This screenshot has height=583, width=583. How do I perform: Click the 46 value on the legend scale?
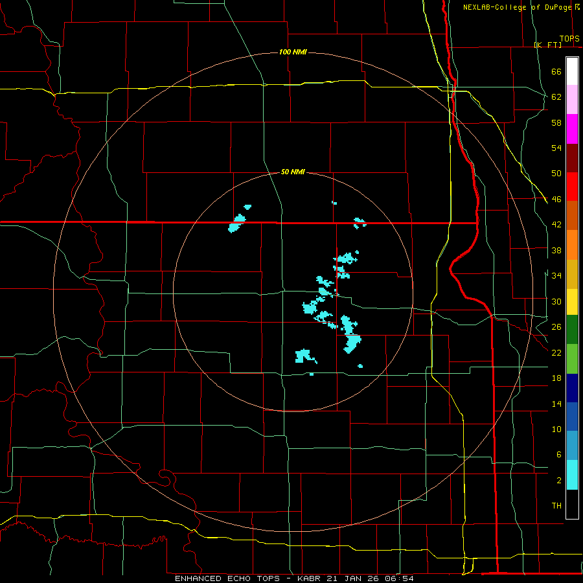(556, 200)
